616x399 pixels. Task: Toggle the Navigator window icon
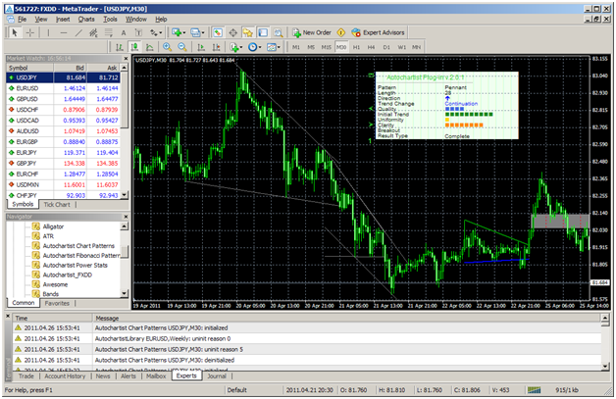[247, 32]
